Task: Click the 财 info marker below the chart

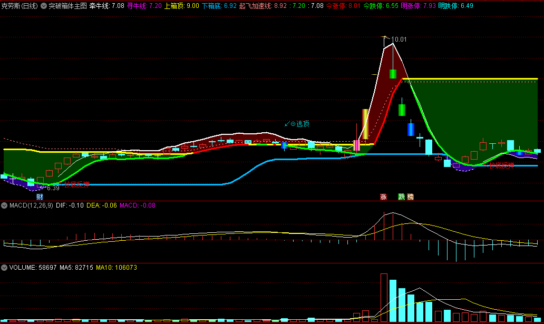Action: 40,197
